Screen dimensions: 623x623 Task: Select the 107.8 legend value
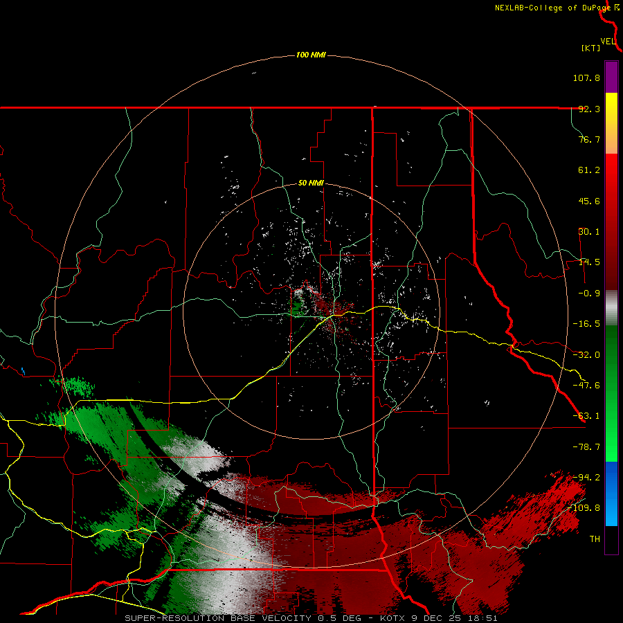point(586,78)
